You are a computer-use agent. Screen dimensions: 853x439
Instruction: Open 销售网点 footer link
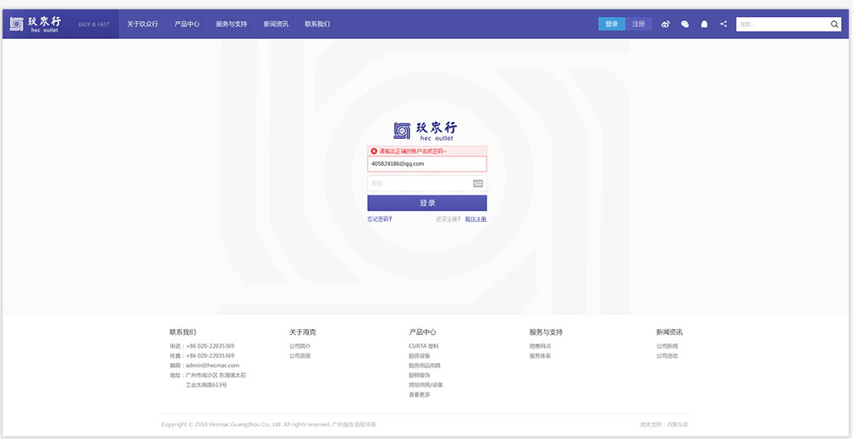[x=540, y=346]
